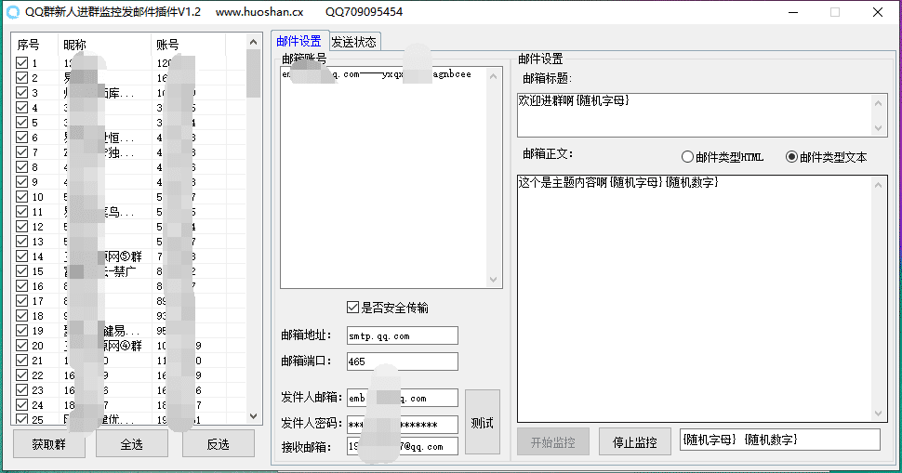This screenshot has width=902, height=473.
Task: Click 邮箱标题 box scroll up arrow
Action: click(x=878, y=103)
